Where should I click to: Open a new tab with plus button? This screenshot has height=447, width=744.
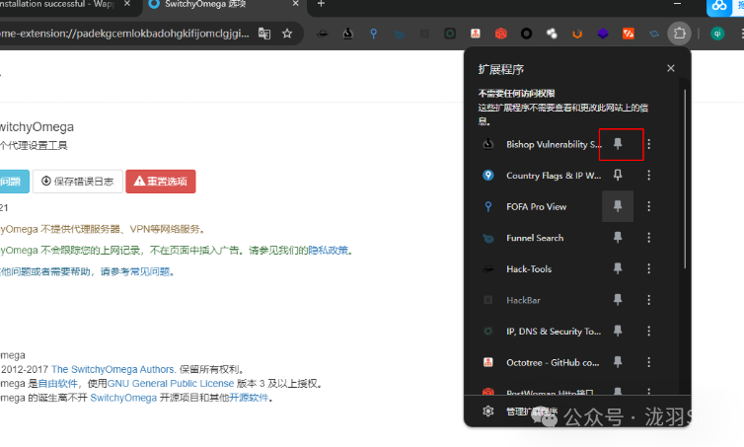point(321,4)
